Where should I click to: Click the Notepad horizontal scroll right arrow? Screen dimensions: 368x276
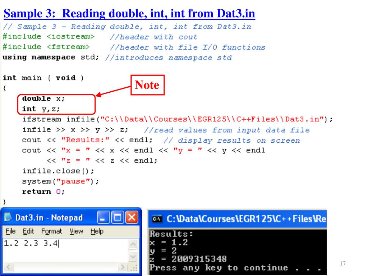click(122, 267)
